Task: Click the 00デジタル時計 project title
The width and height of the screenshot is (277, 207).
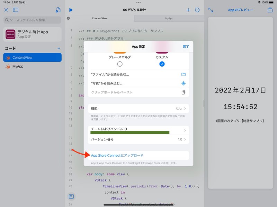Action: click(134, 10)
